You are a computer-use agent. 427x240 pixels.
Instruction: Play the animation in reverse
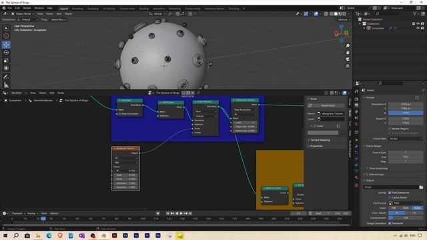177,213
